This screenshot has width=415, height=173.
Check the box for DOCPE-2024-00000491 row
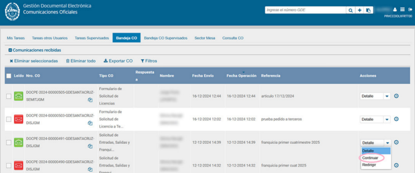pyautogui.click(x=9, y=142)
